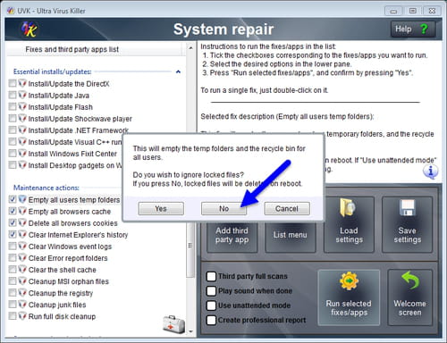Screen dimensions: 447x343
Task: Tick the Install/Update Java checkbox
Action: pyautogui.click(x=13, y=96)
